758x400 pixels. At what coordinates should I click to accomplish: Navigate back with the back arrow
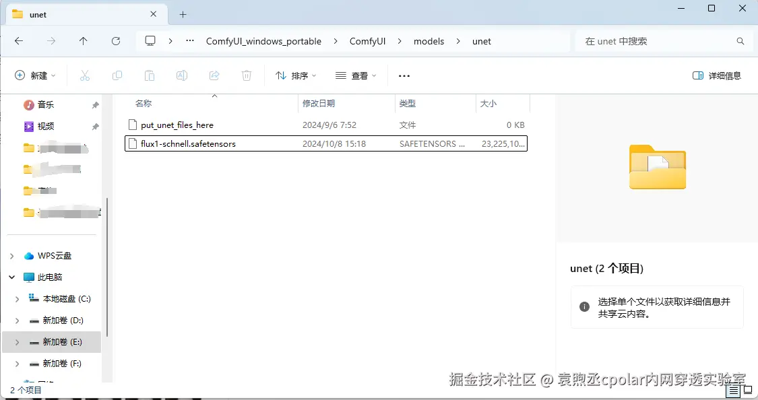[x=18, y=41]
